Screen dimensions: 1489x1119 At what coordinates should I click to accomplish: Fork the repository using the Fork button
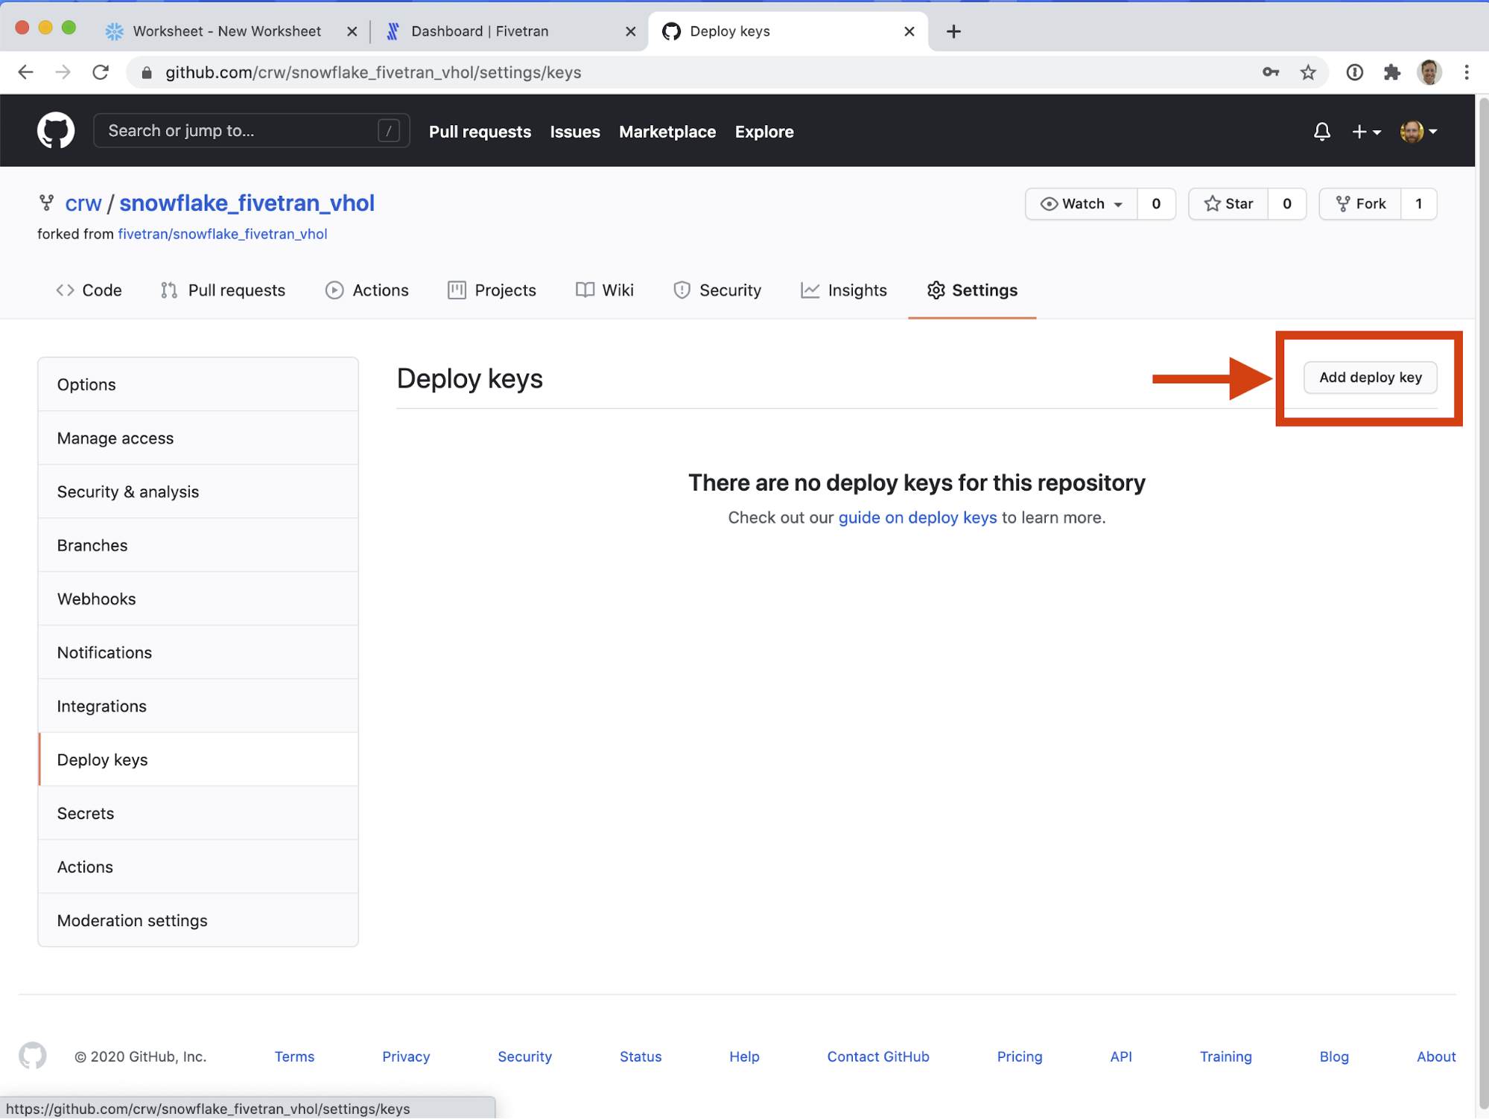coord(1360,204)
